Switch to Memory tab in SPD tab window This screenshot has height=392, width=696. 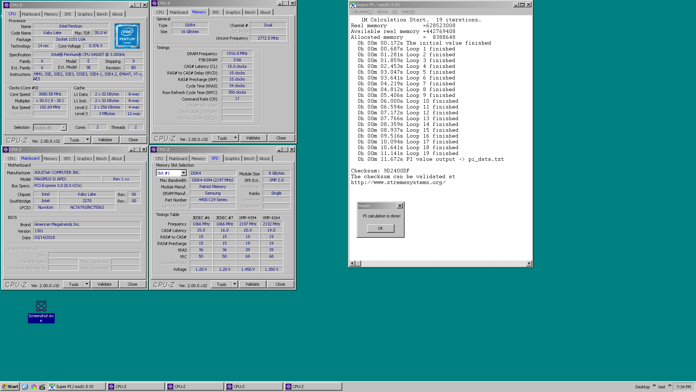click(x=198, y=159)
